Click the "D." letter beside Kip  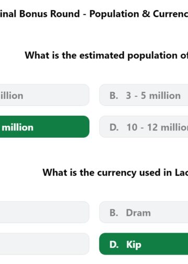point(114,245)
